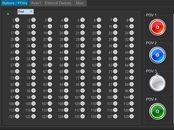This screenshot has height=130, width=174.
Task: Toggle button 100 indicator
Action: click(x=66, y=97)
